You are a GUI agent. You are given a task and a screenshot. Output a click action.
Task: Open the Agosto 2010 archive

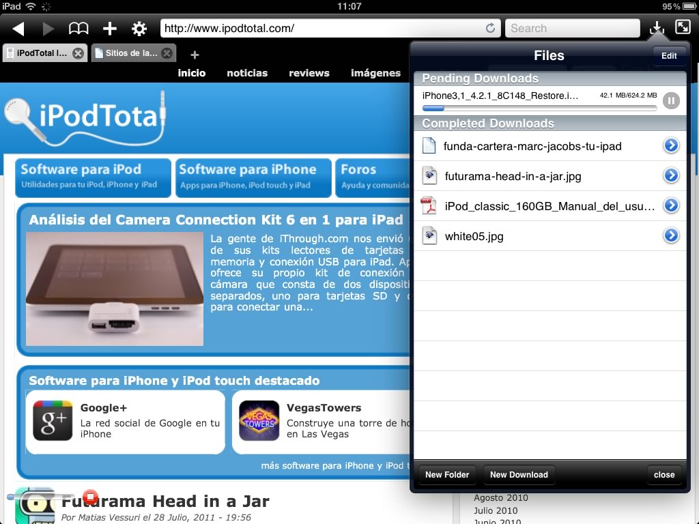pos(500,497)
